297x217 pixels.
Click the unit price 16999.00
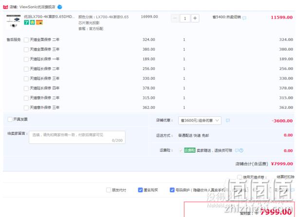149,17
